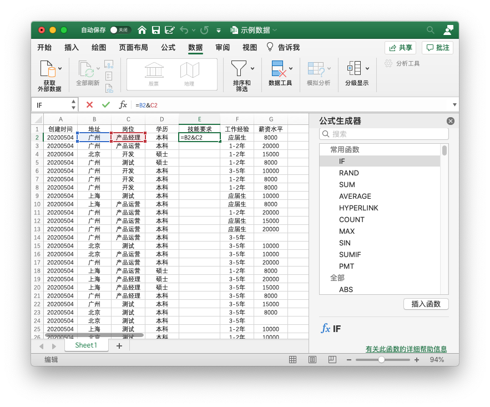Click the fx insert function icon
The width and height of the screenshot is (490, 407).
(x=123, y=104)
